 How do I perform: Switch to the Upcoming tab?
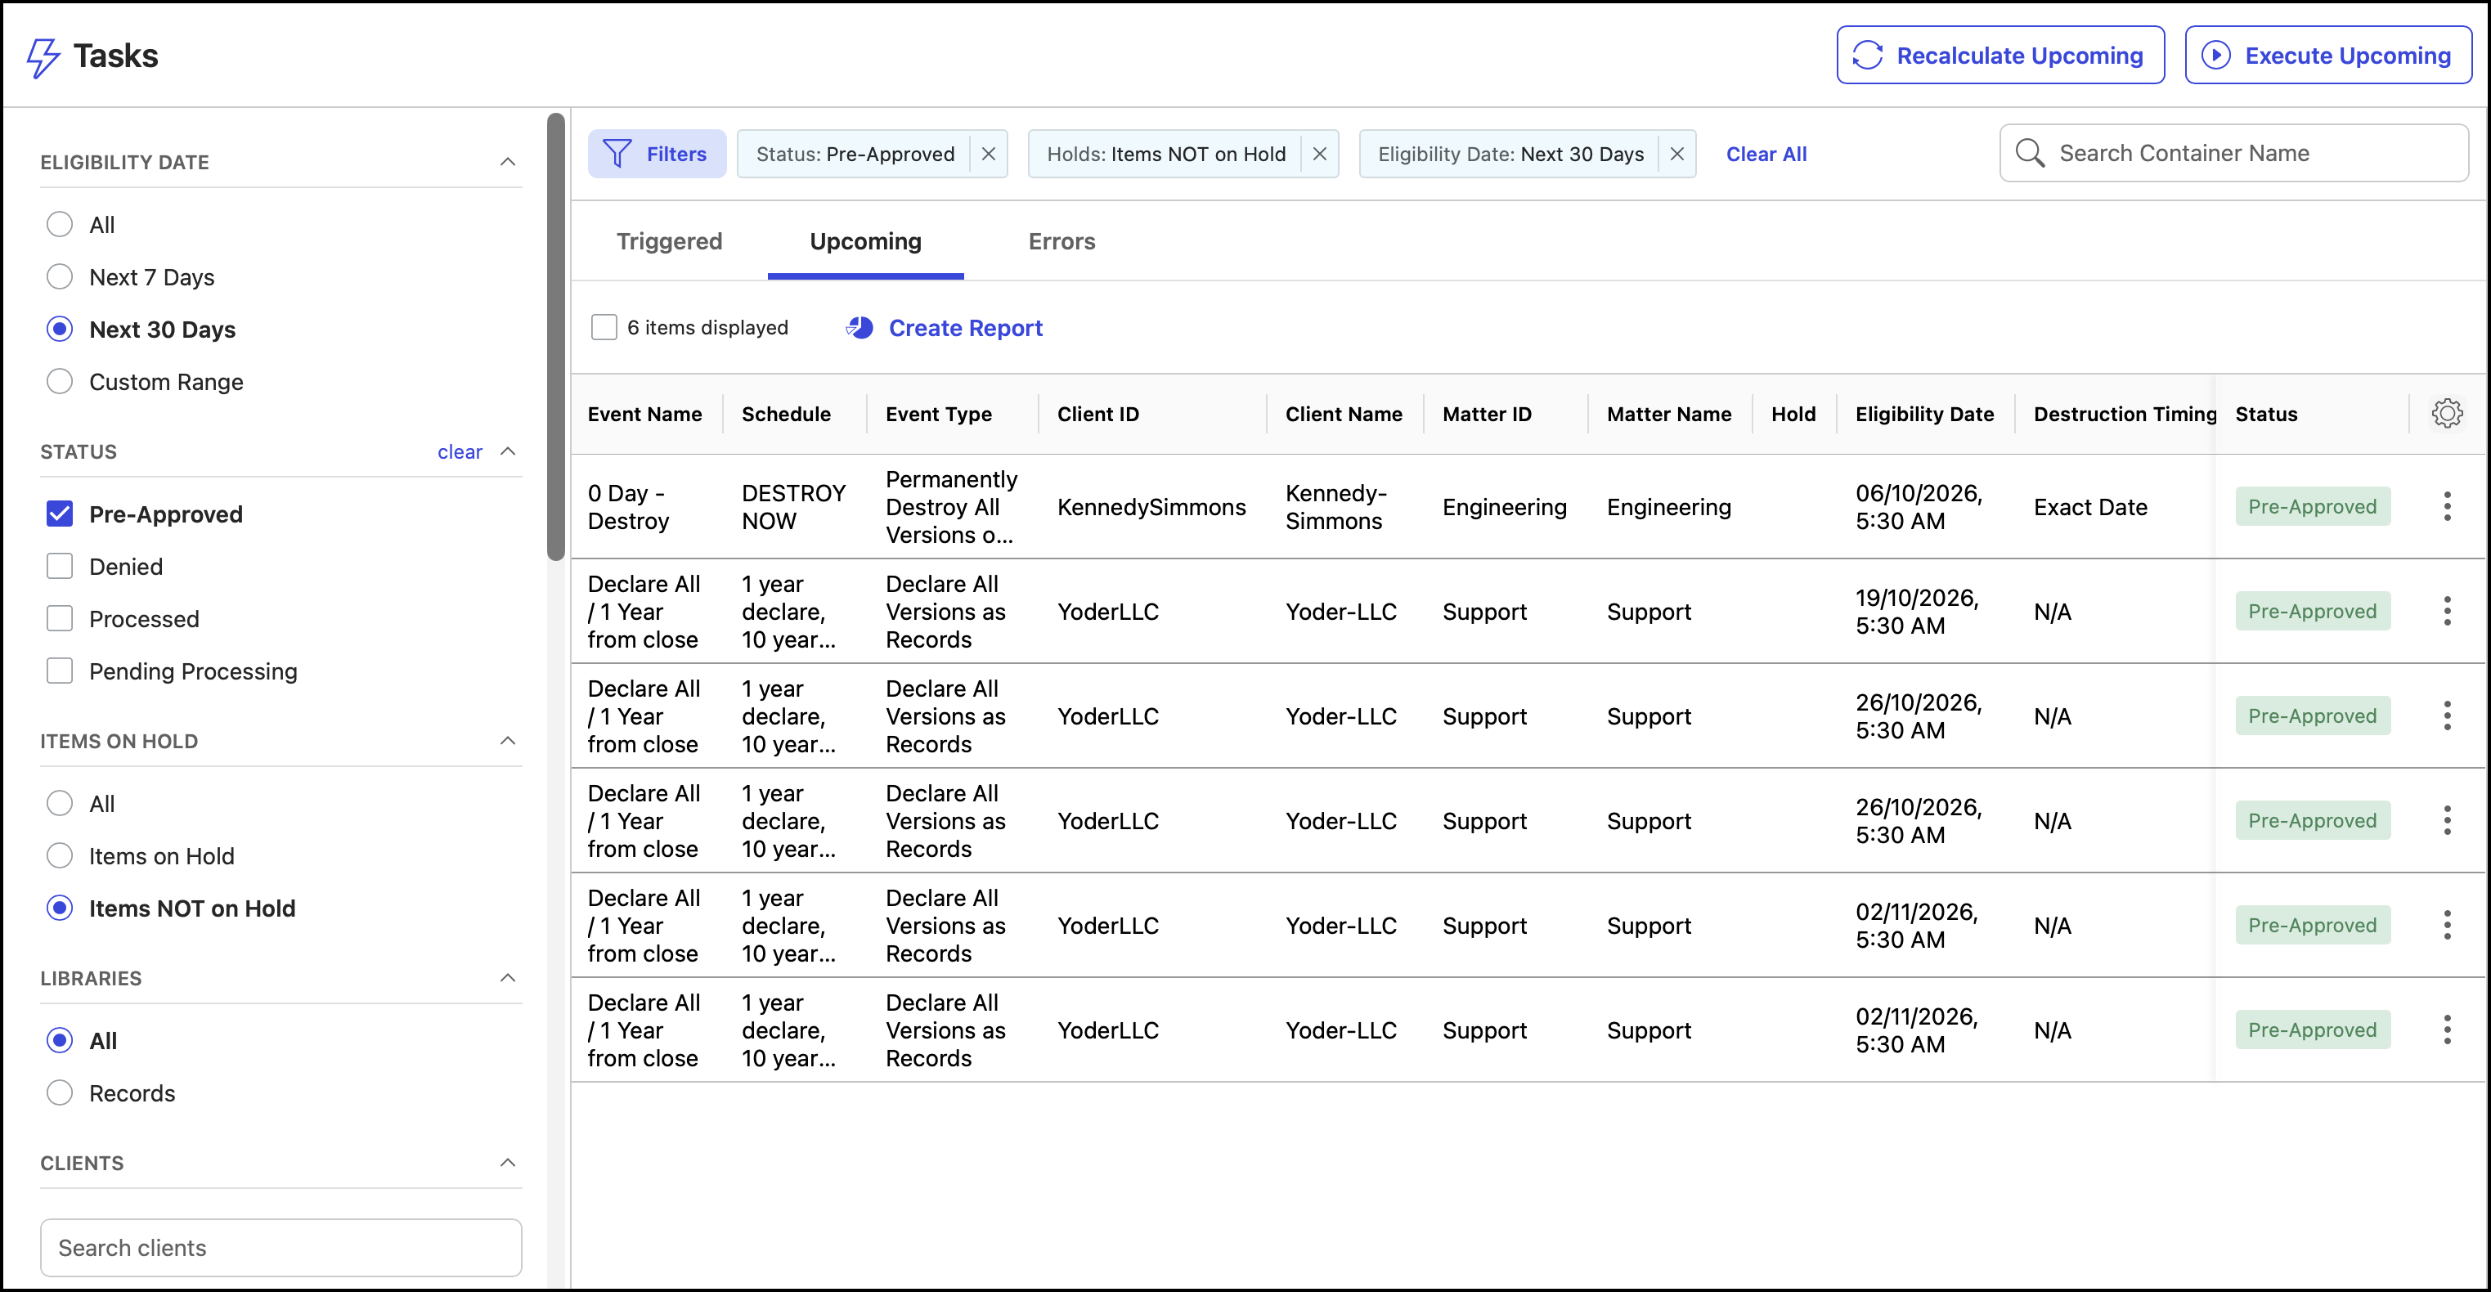coord(865,240)
